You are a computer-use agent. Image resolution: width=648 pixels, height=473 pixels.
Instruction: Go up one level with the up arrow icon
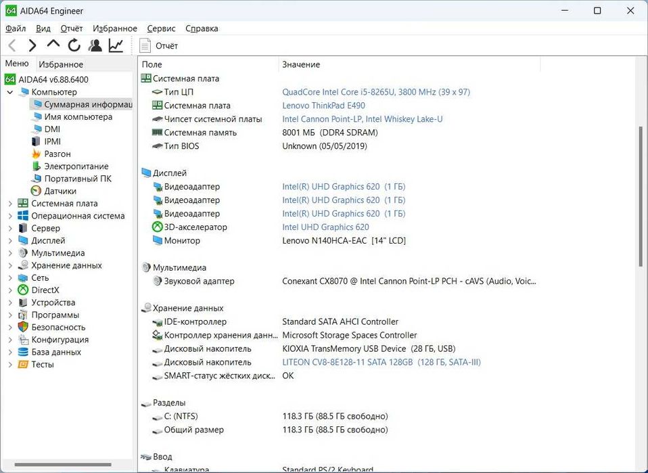(53, 44)
